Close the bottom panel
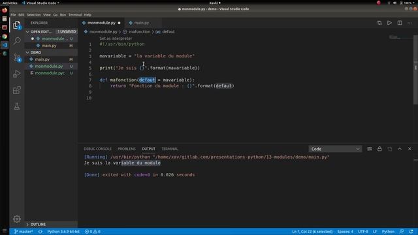Screen dimensions: 418x235 (410, 149)
